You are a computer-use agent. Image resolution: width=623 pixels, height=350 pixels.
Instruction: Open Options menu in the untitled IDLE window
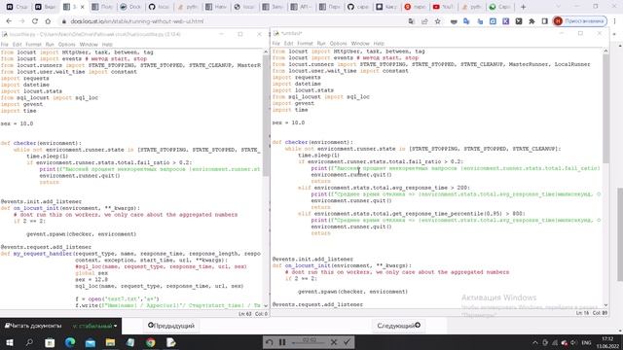tap(339, 43)
